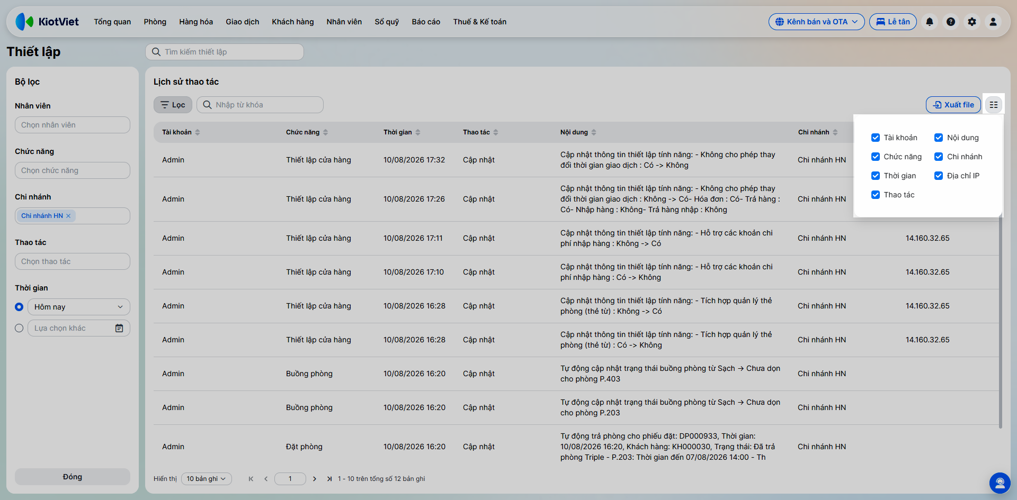The height and width of the screenshot is (500, 1017).
Task: Sort by Nội dung column arrows
Action: [594, 132]
